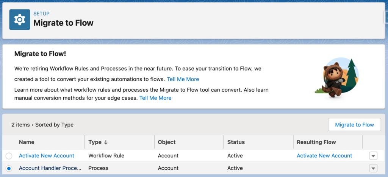The width and height of the screenshot is (388, 177).
Task: Open the first Tell Me More link
Action: click(183, 79)
